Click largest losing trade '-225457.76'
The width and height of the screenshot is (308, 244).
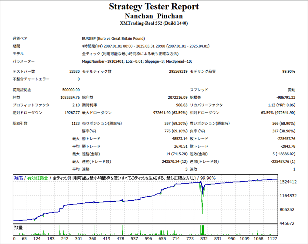(286, 139)
